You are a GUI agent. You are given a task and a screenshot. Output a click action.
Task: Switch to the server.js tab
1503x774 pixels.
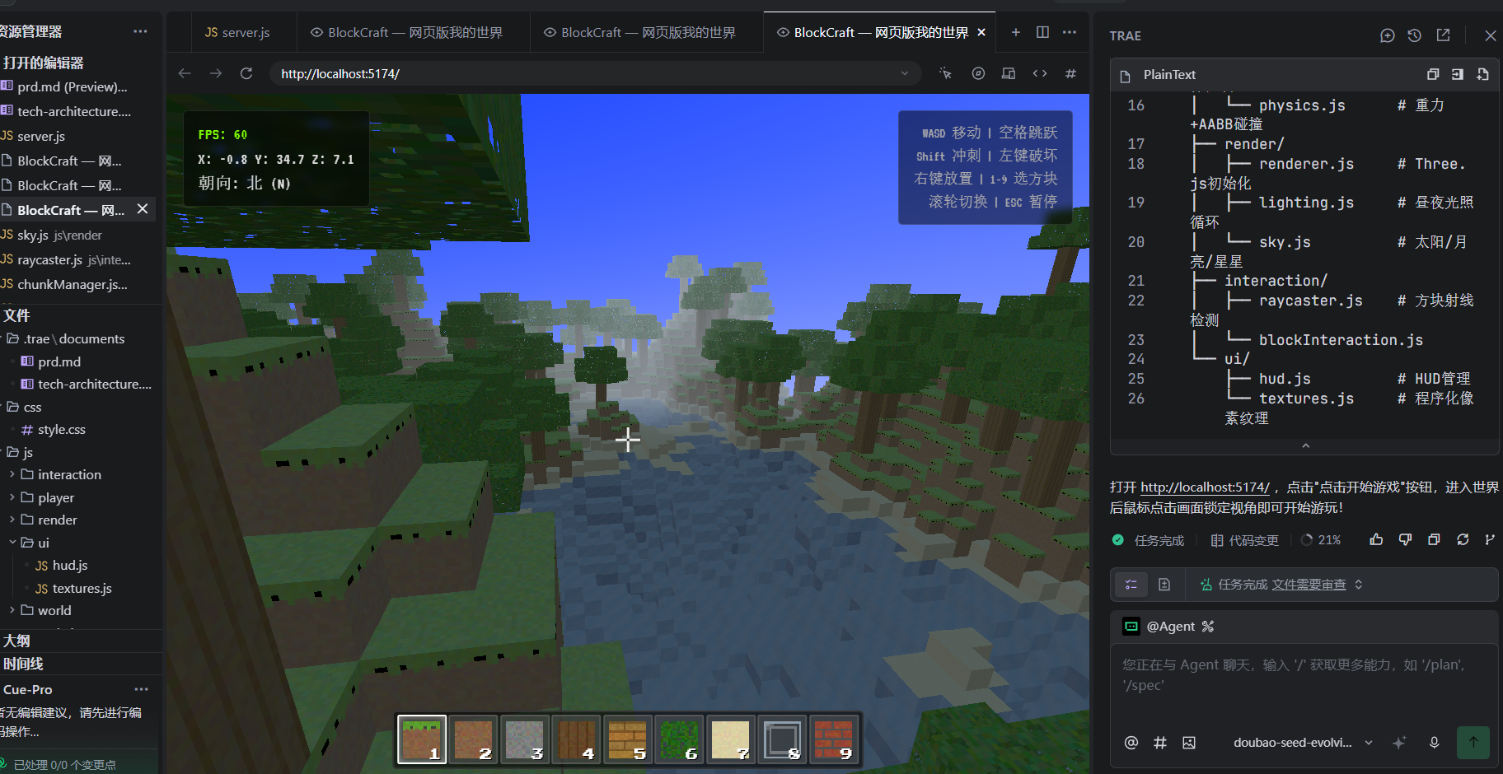237,32
